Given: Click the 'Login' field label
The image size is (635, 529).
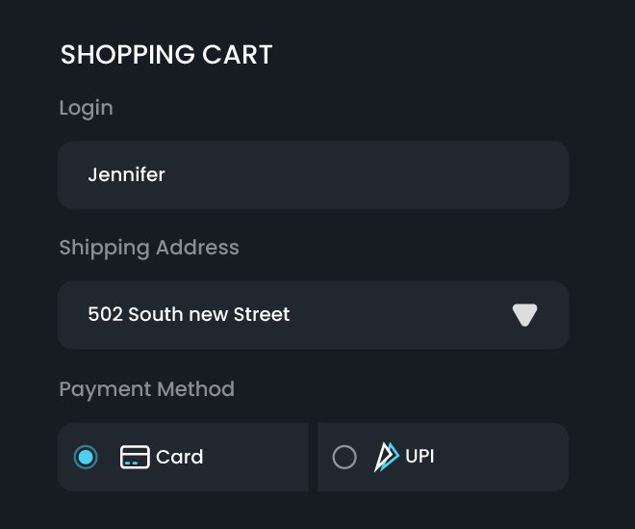Looking at the screenshot, I should coord(86,108).
